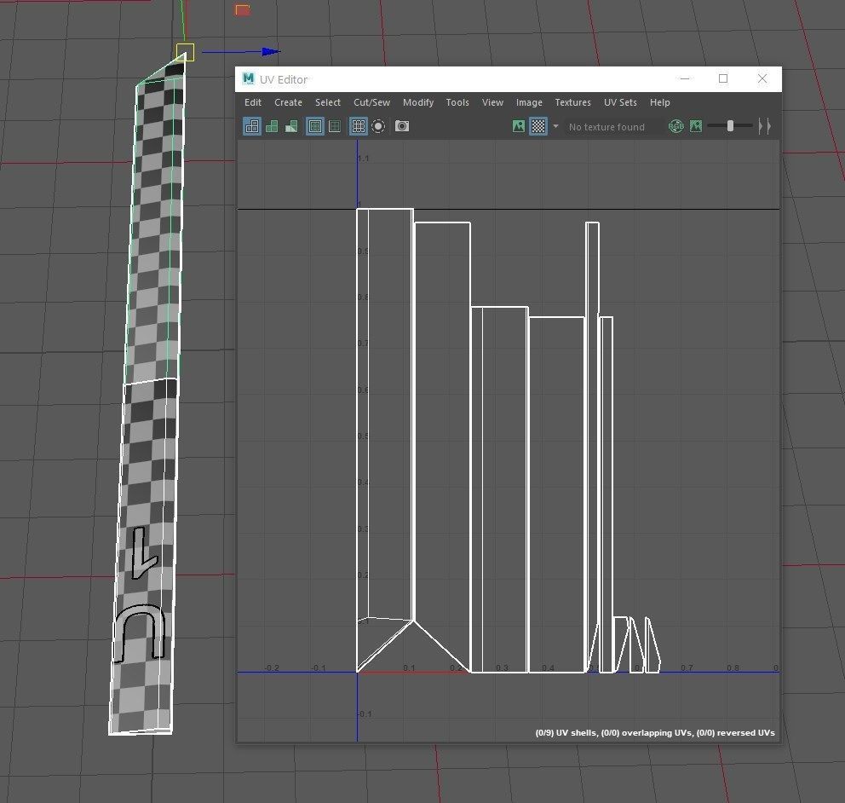This screenshot has height=803, width=845.
Task: Open the View menu
Action: pos(492,102)
